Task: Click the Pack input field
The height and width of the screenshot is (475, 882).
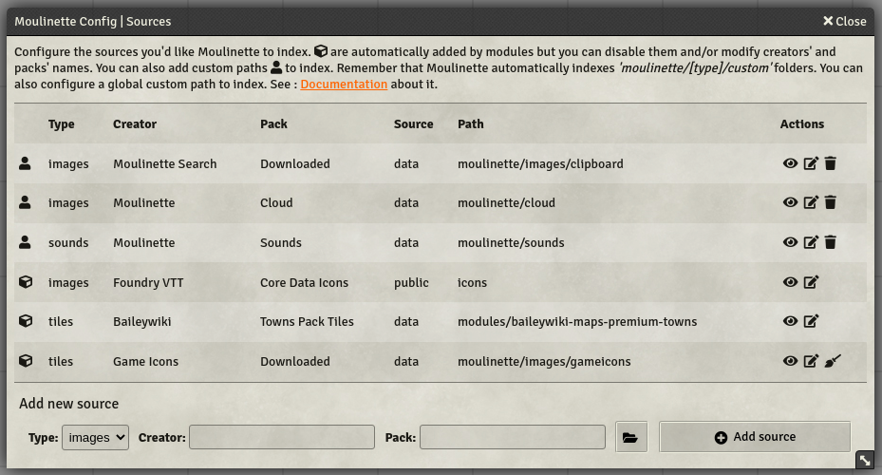Action: coord(513,437)
